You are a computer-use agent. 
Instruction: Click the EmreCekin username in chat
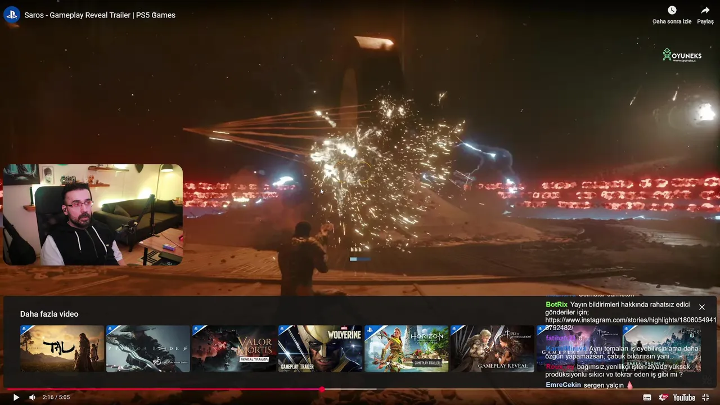tap(563, 385)
